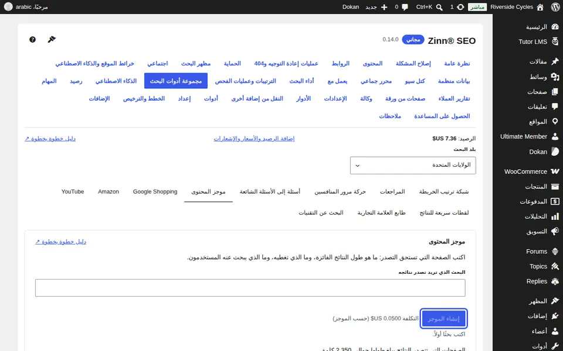The height and width of the screenshot is (351, 563).
Task: Switch to موجز المحتوى content brief tab
Action: 208,192
